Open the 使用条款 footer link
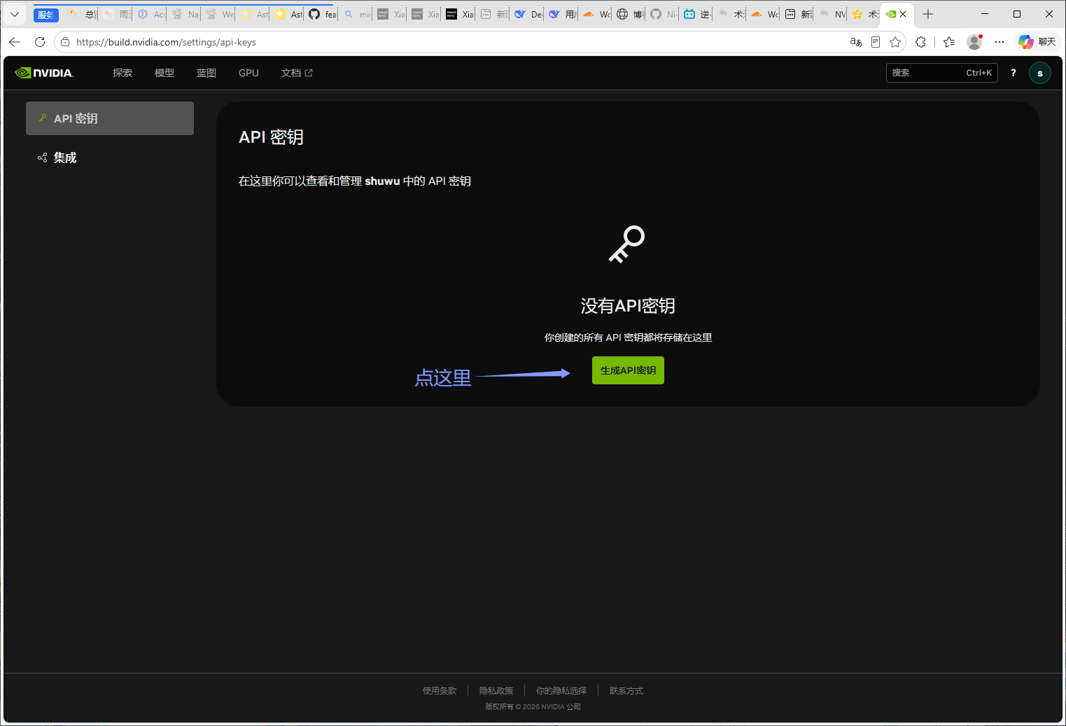The width and height of the screenshot is (1066, 726). (440, 691)
